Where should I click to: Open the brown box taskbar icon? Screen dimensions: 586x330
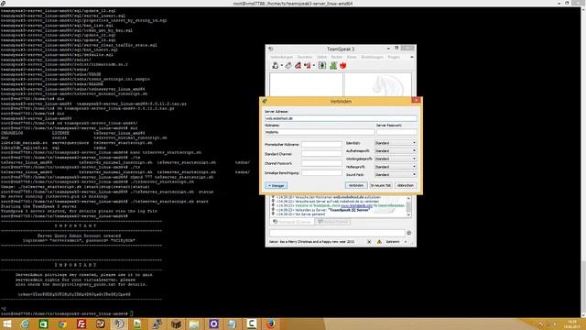(176, 324)
